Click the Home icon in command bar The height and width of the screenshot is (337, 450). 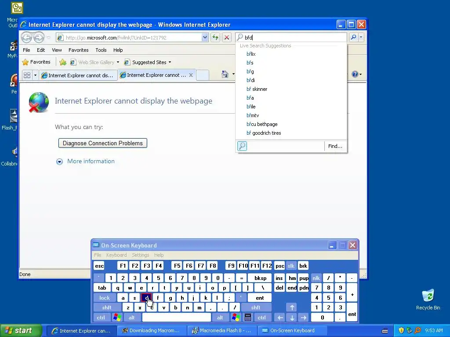225,74
